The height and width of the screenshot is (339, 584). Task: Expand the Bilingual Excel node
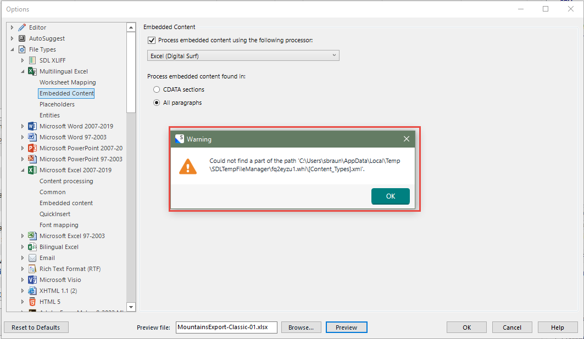pyautogui.click(x=23, y=247)
